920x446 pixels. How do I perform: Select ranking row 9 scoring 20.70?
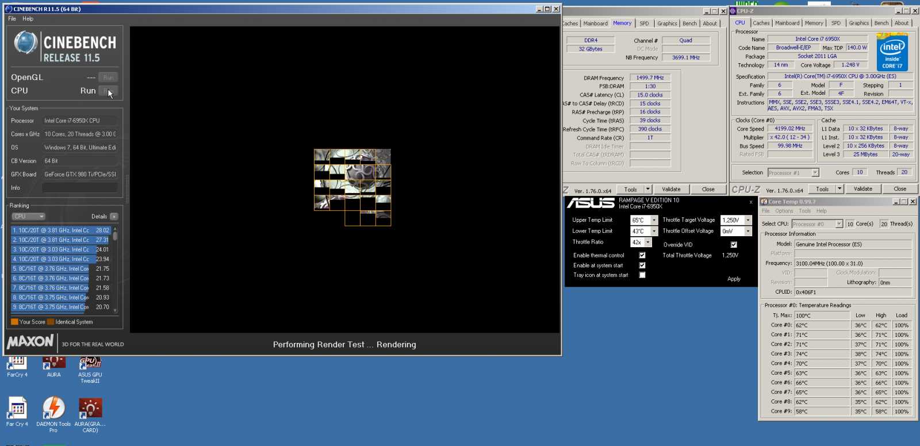(61, 307)
